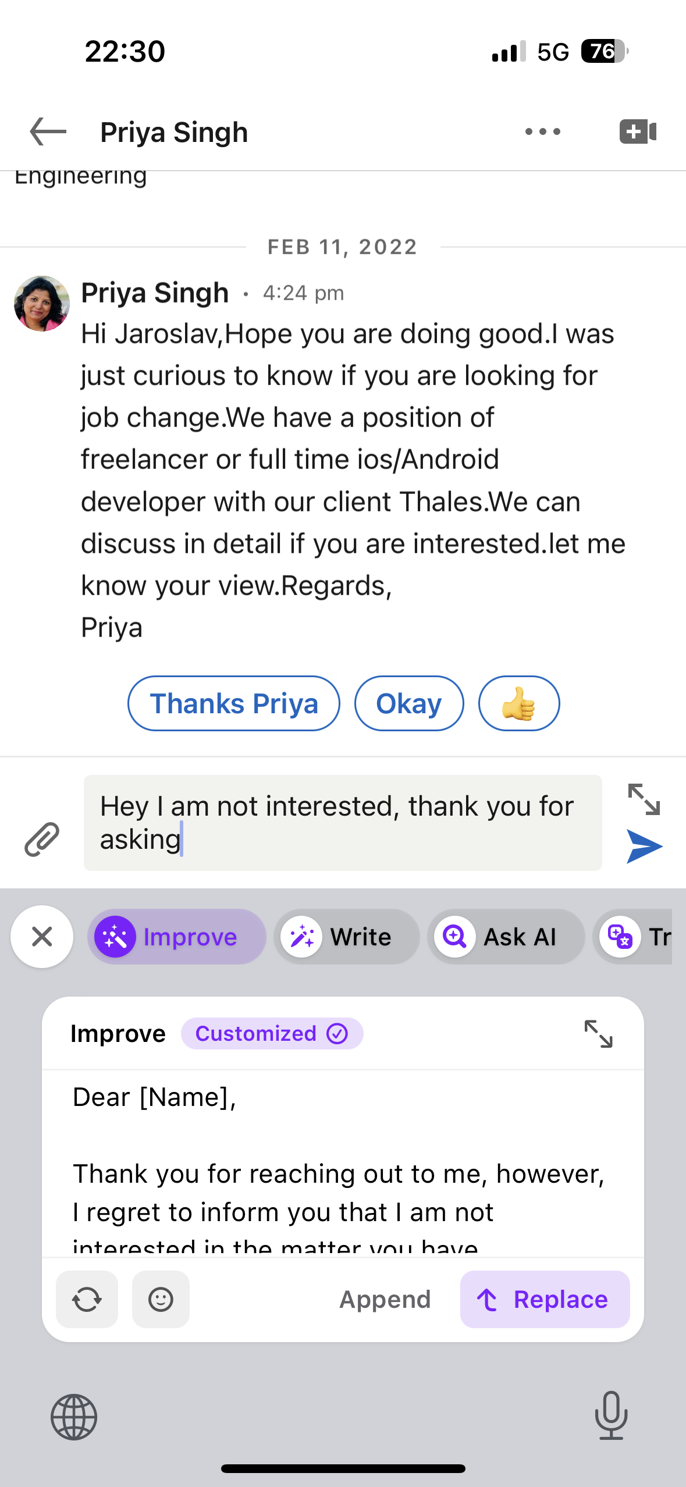
Task: Select the Improve tab
Action: point(177,937)
